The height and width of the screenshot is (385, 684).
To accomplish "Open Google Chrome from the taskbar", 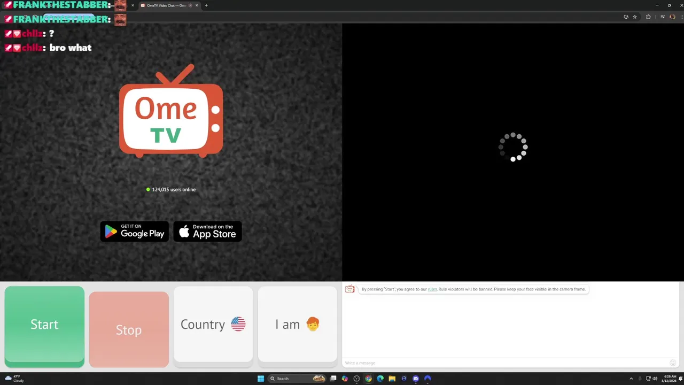I will click(x=368, y=379).
